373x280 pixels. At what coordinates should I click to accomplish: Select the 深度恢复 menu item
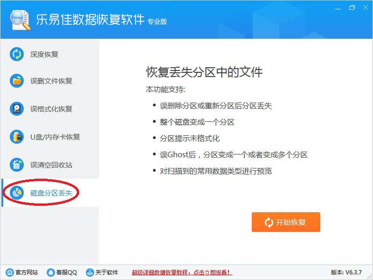(x=50, y=54)
